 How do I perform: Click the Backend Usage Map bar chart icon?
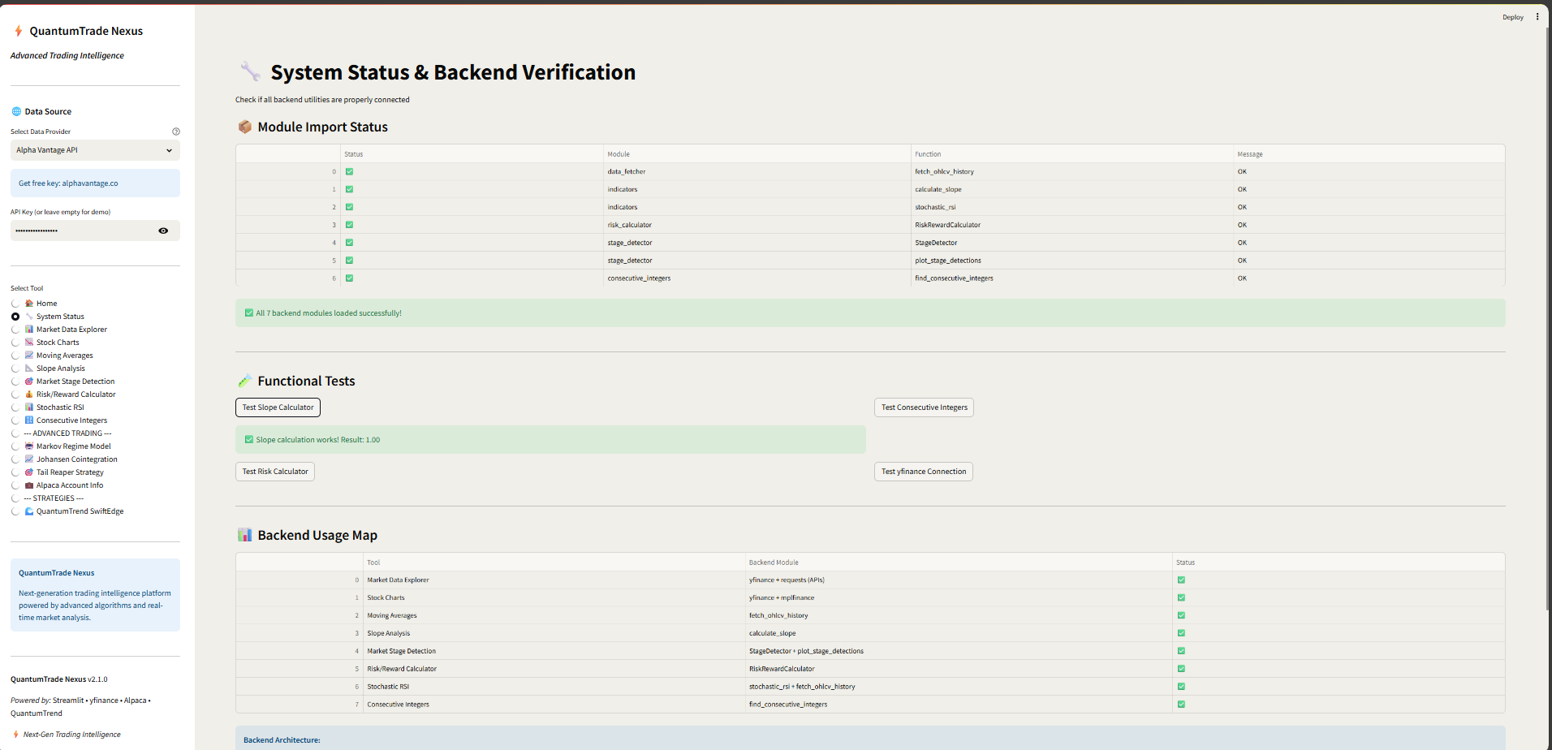coord(244,535)
